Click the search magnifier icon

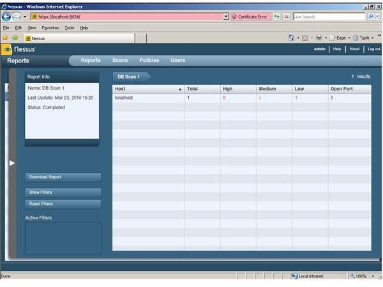[371, 17]
